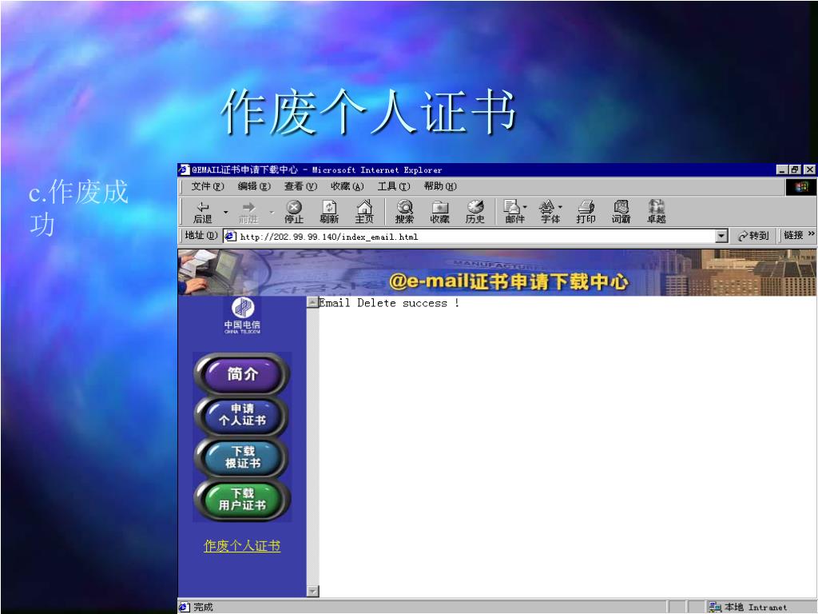Open the 编辑(E) menu
Screen dimensions: 818x614
tap(254, 186)
